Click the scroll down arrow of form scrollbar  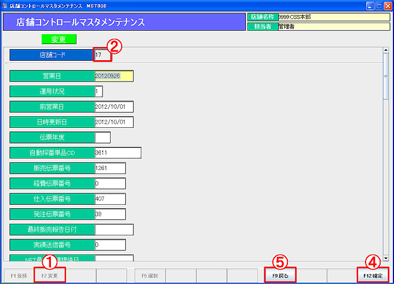tap(386, 258)
